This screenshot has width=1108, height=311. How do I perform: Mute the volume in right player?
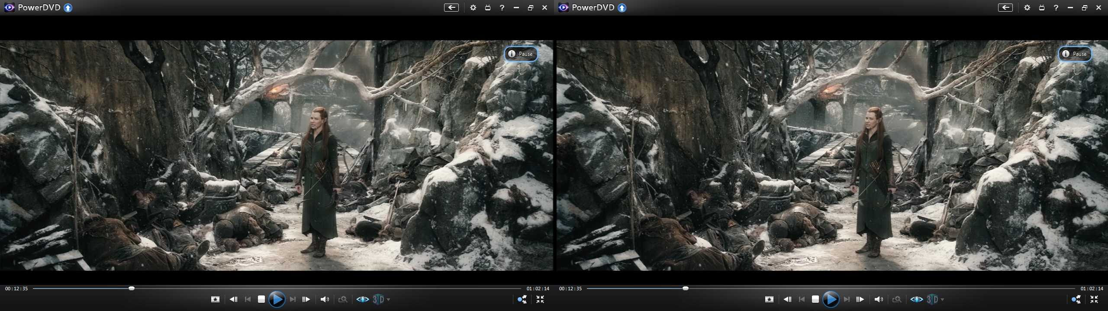coord(879,299)
